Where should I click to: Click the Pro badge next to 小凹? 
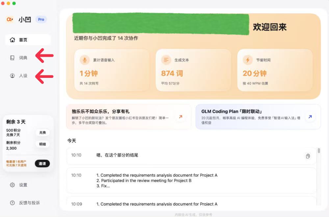[41, 19]
